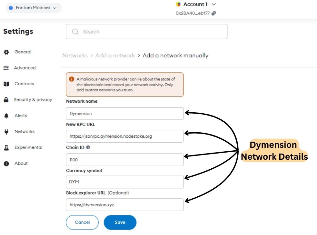Click the Experimental flask icon
This screenshot has height=235, width=317.
point(6,147)
